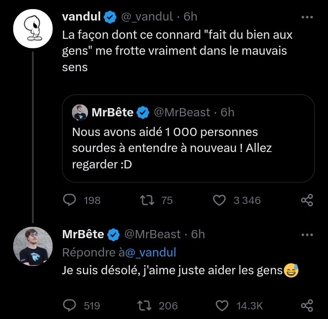Open more options menu on vandul's tweet
Screen dimensions: 328x319
click(307, 17)
